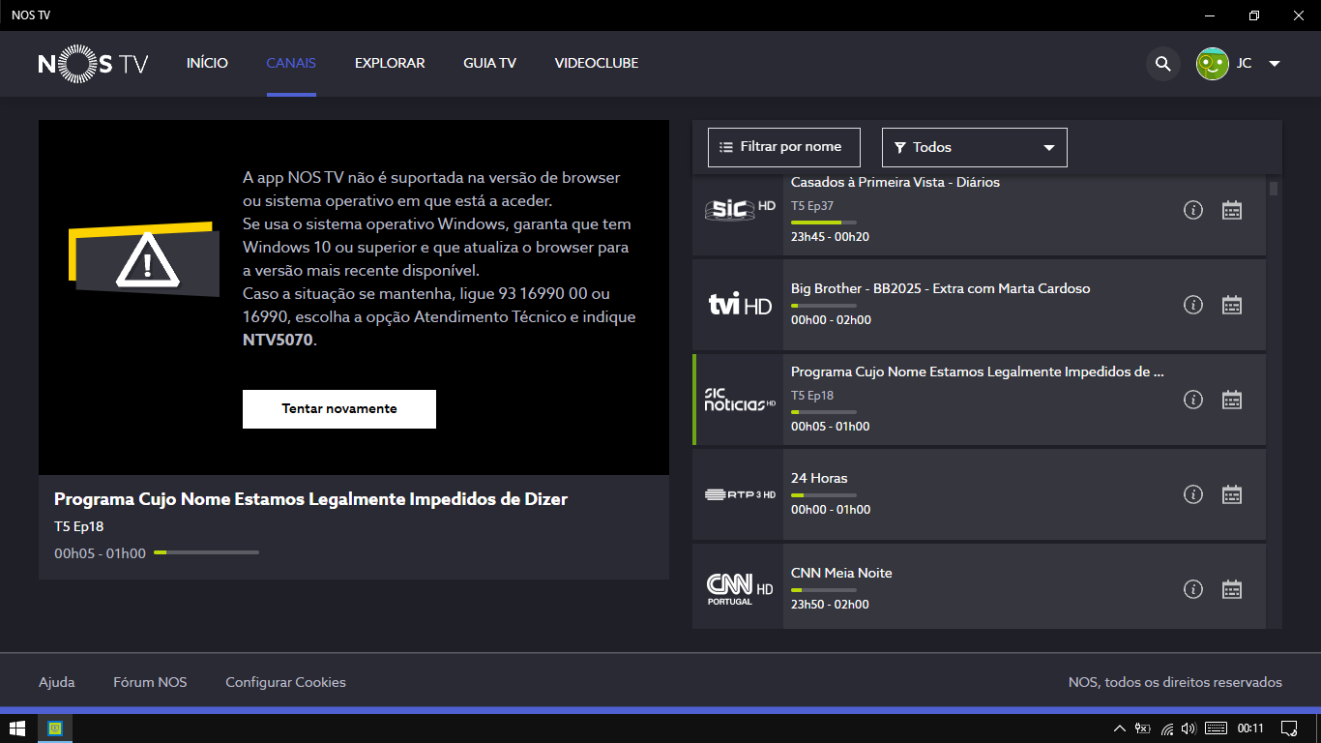This screenshot has width=1321, height=743.
Task: Show info for SIC Notícias current program
Action: (x=1193, y=400)
